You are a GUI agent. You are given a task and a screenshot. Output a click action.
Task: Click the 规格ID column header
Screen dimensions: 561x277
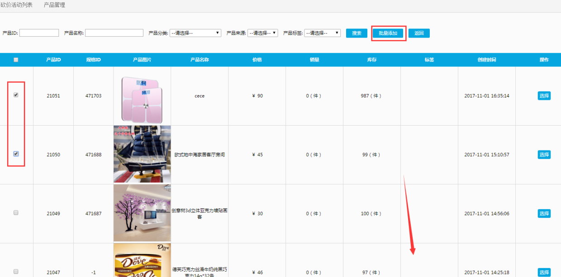click(93, 60)
